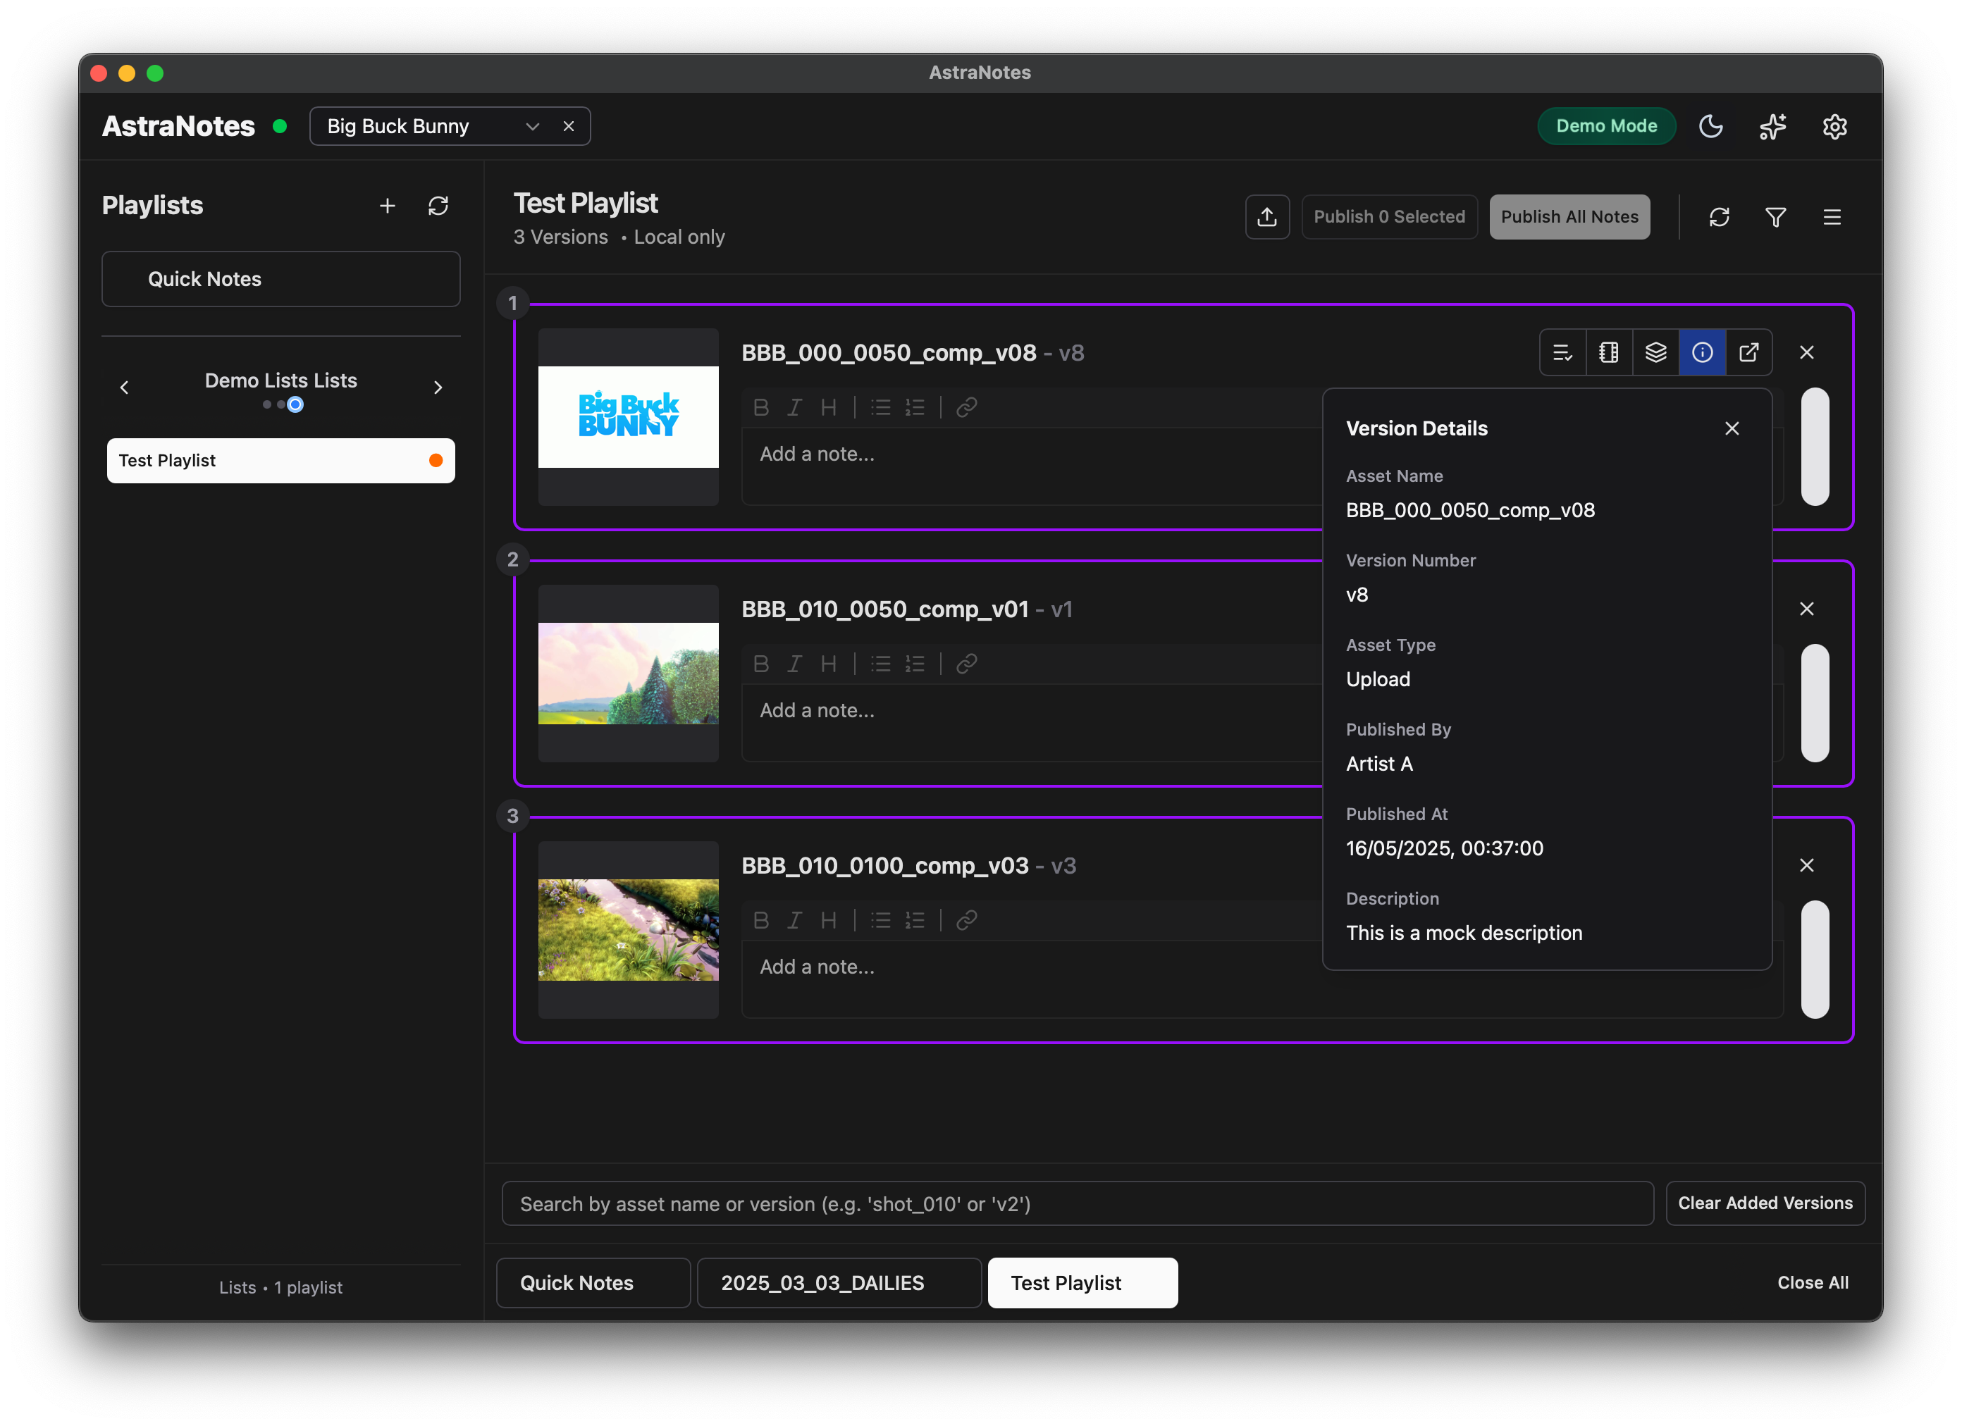The height and width of the screenshot is (1426, 1962).
Task: Open the filmstrip view for BBB_000_0050_comp_v08
Action: click(1608, 352)
